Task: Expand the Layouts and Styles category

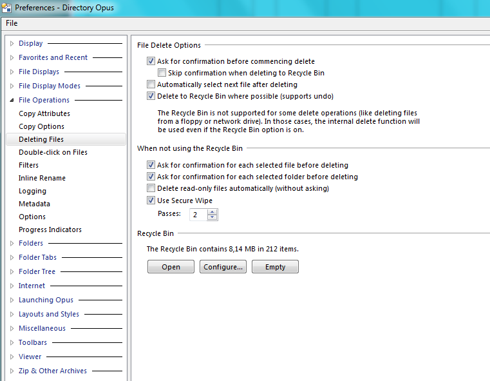Action: [12, 314]
